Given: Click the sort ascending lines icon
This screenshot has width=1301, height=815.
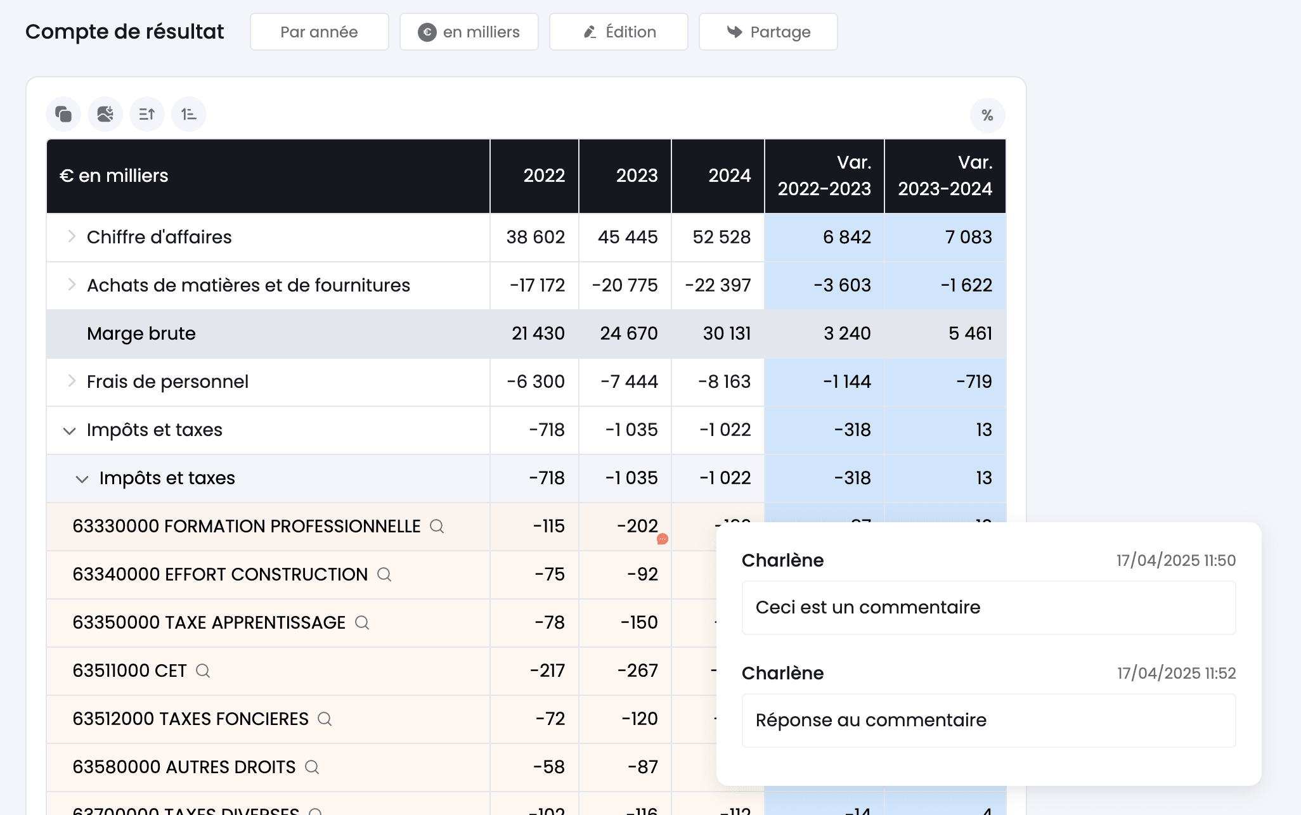Looking at the screenshot, I should pyautogui.click(x=147, y=114).
